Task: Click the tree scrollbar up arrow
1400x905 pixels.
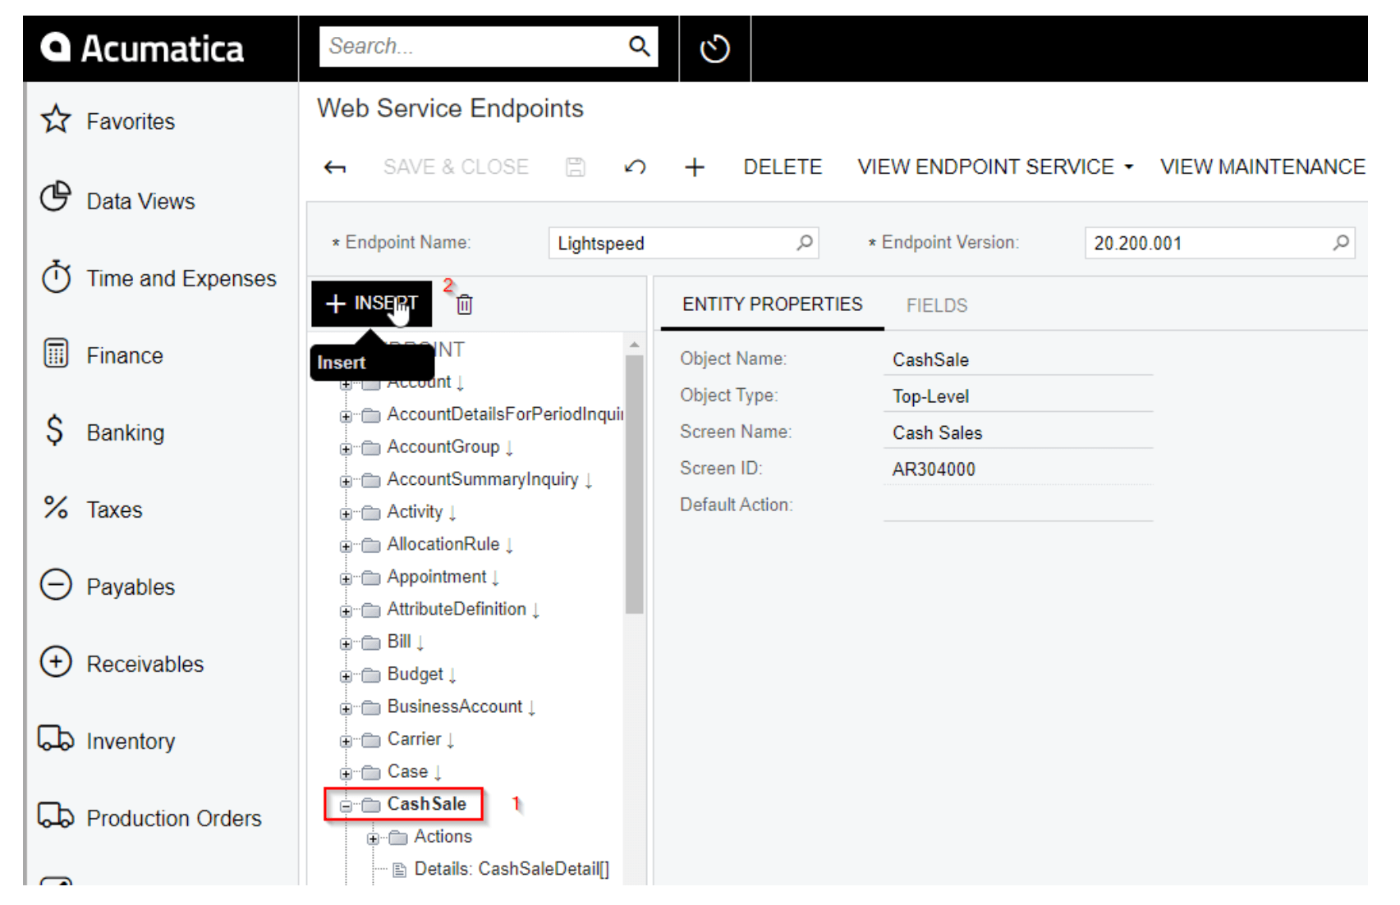Action: 634,344
